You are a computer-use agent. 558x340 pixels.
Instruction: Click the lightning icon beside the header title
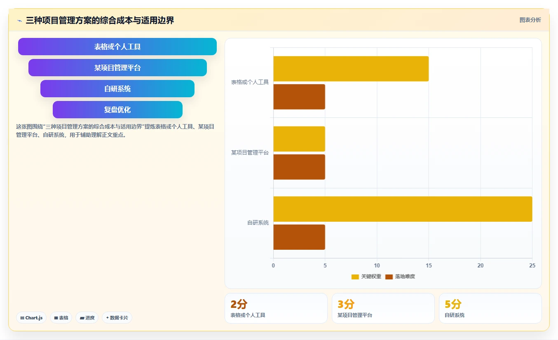[x=19, y=21]
